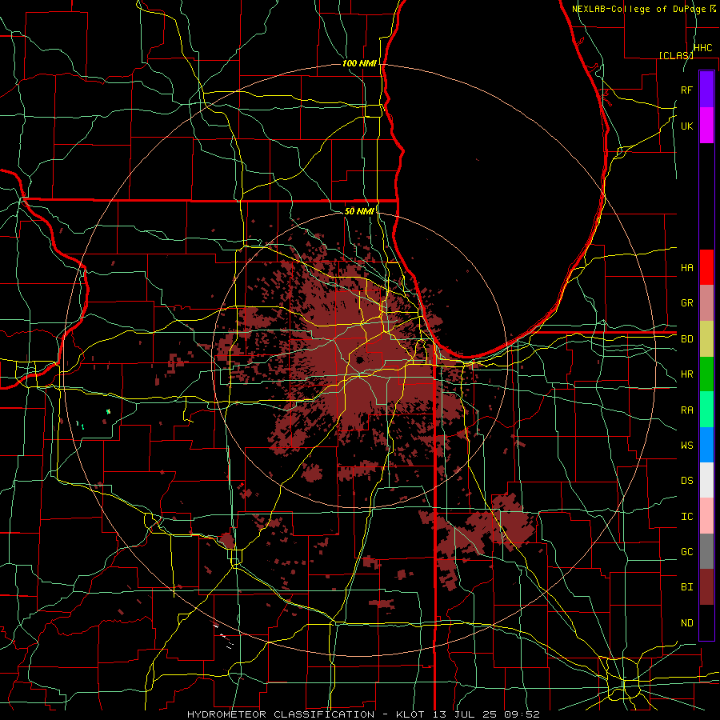Click the KLOT radar site dot at the rings' center

click(359, 361)
